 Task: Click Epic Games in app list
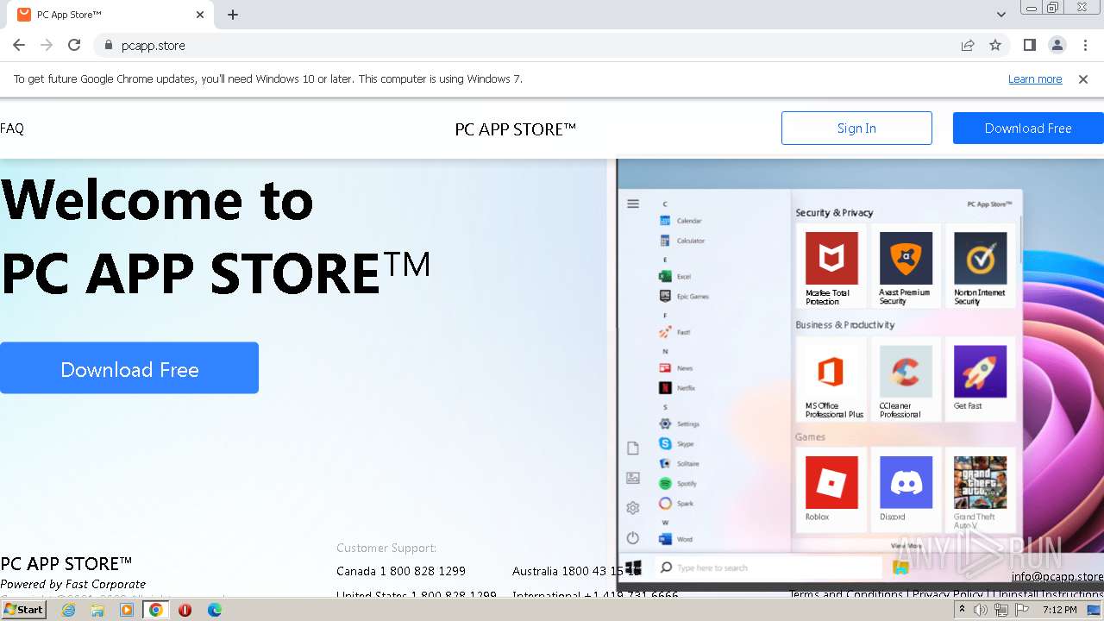(x=684, y=296)
